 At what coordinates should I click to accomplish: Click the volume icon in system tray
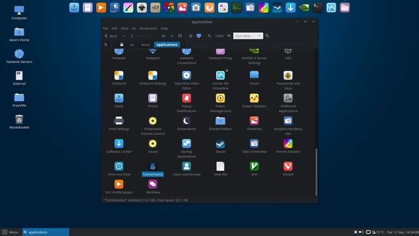point(361,232)
